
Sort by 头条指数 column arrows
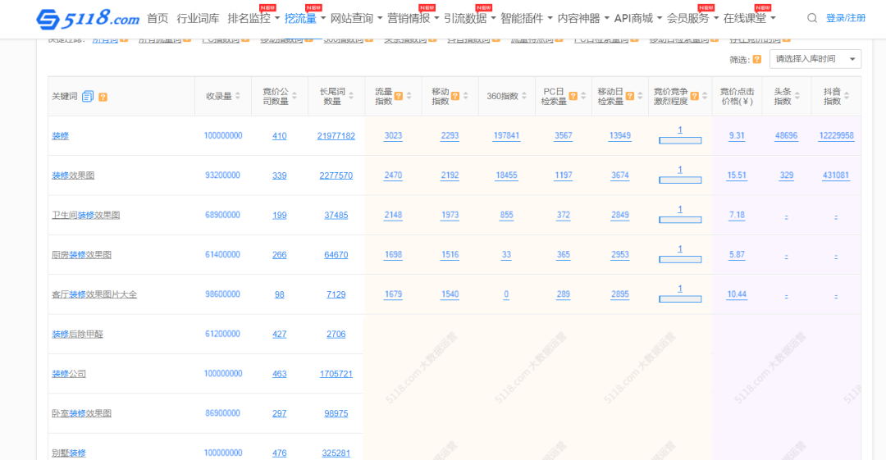tap(797, 96)
